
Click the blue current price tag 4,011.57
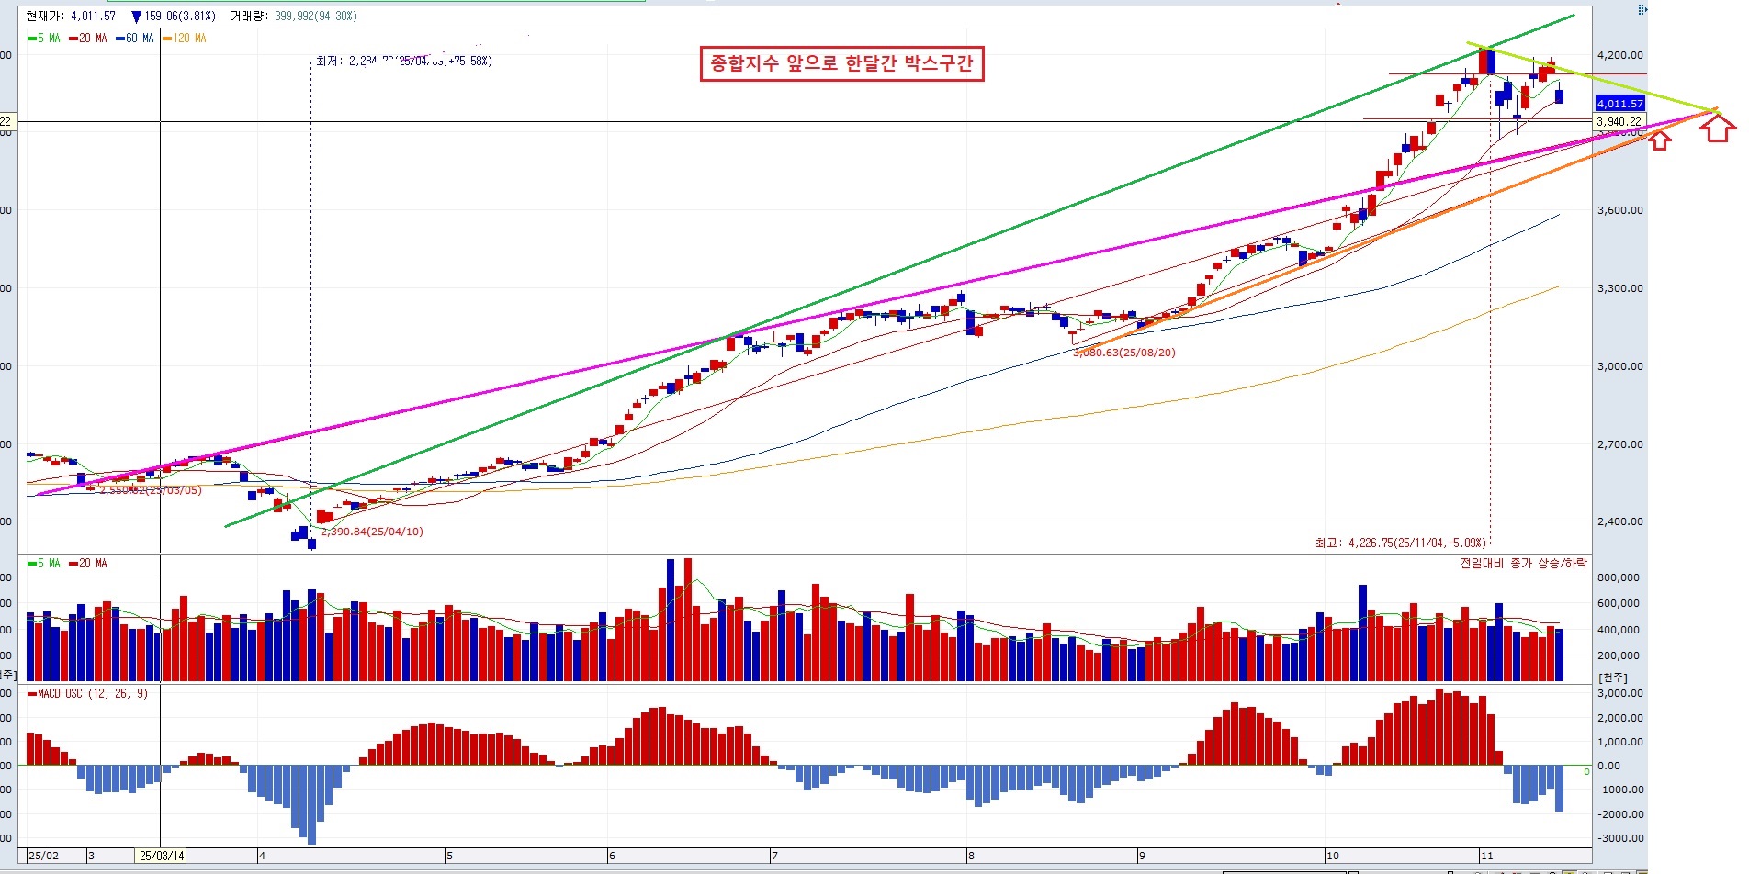coord(1619,104)
